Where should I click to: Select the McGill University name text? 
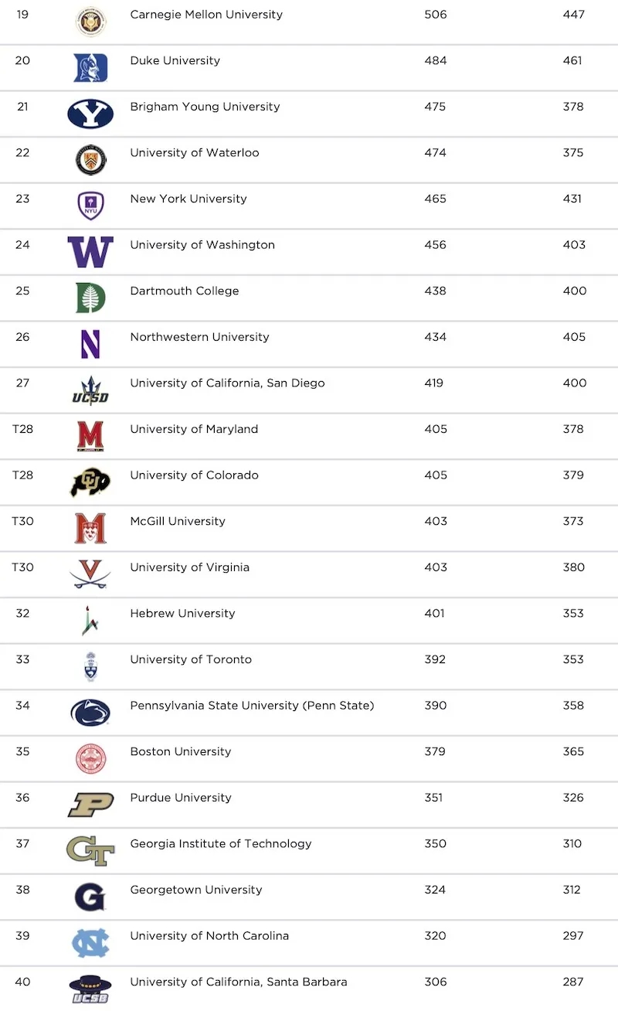coord(178,521)
